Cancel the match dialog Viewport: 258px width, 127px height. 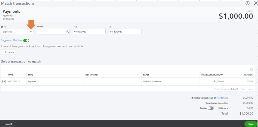pos(8,124)
